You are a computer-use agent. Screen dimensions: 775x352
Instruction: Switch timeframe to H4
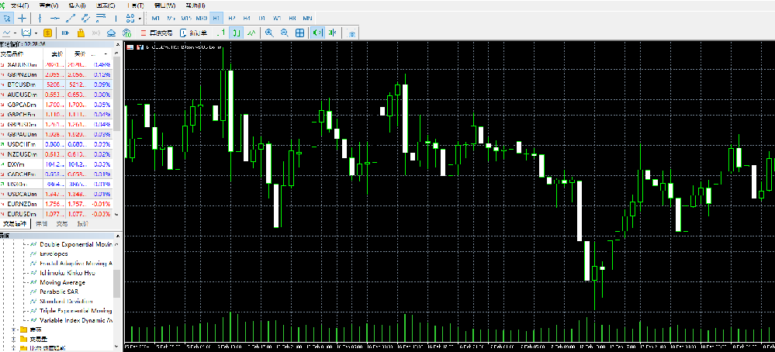247,19
